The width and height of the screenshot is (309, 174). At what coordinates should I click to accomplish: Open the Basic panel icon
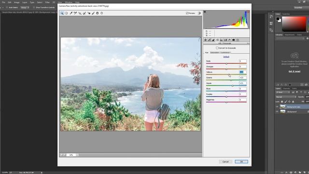[x=205, y=40]
